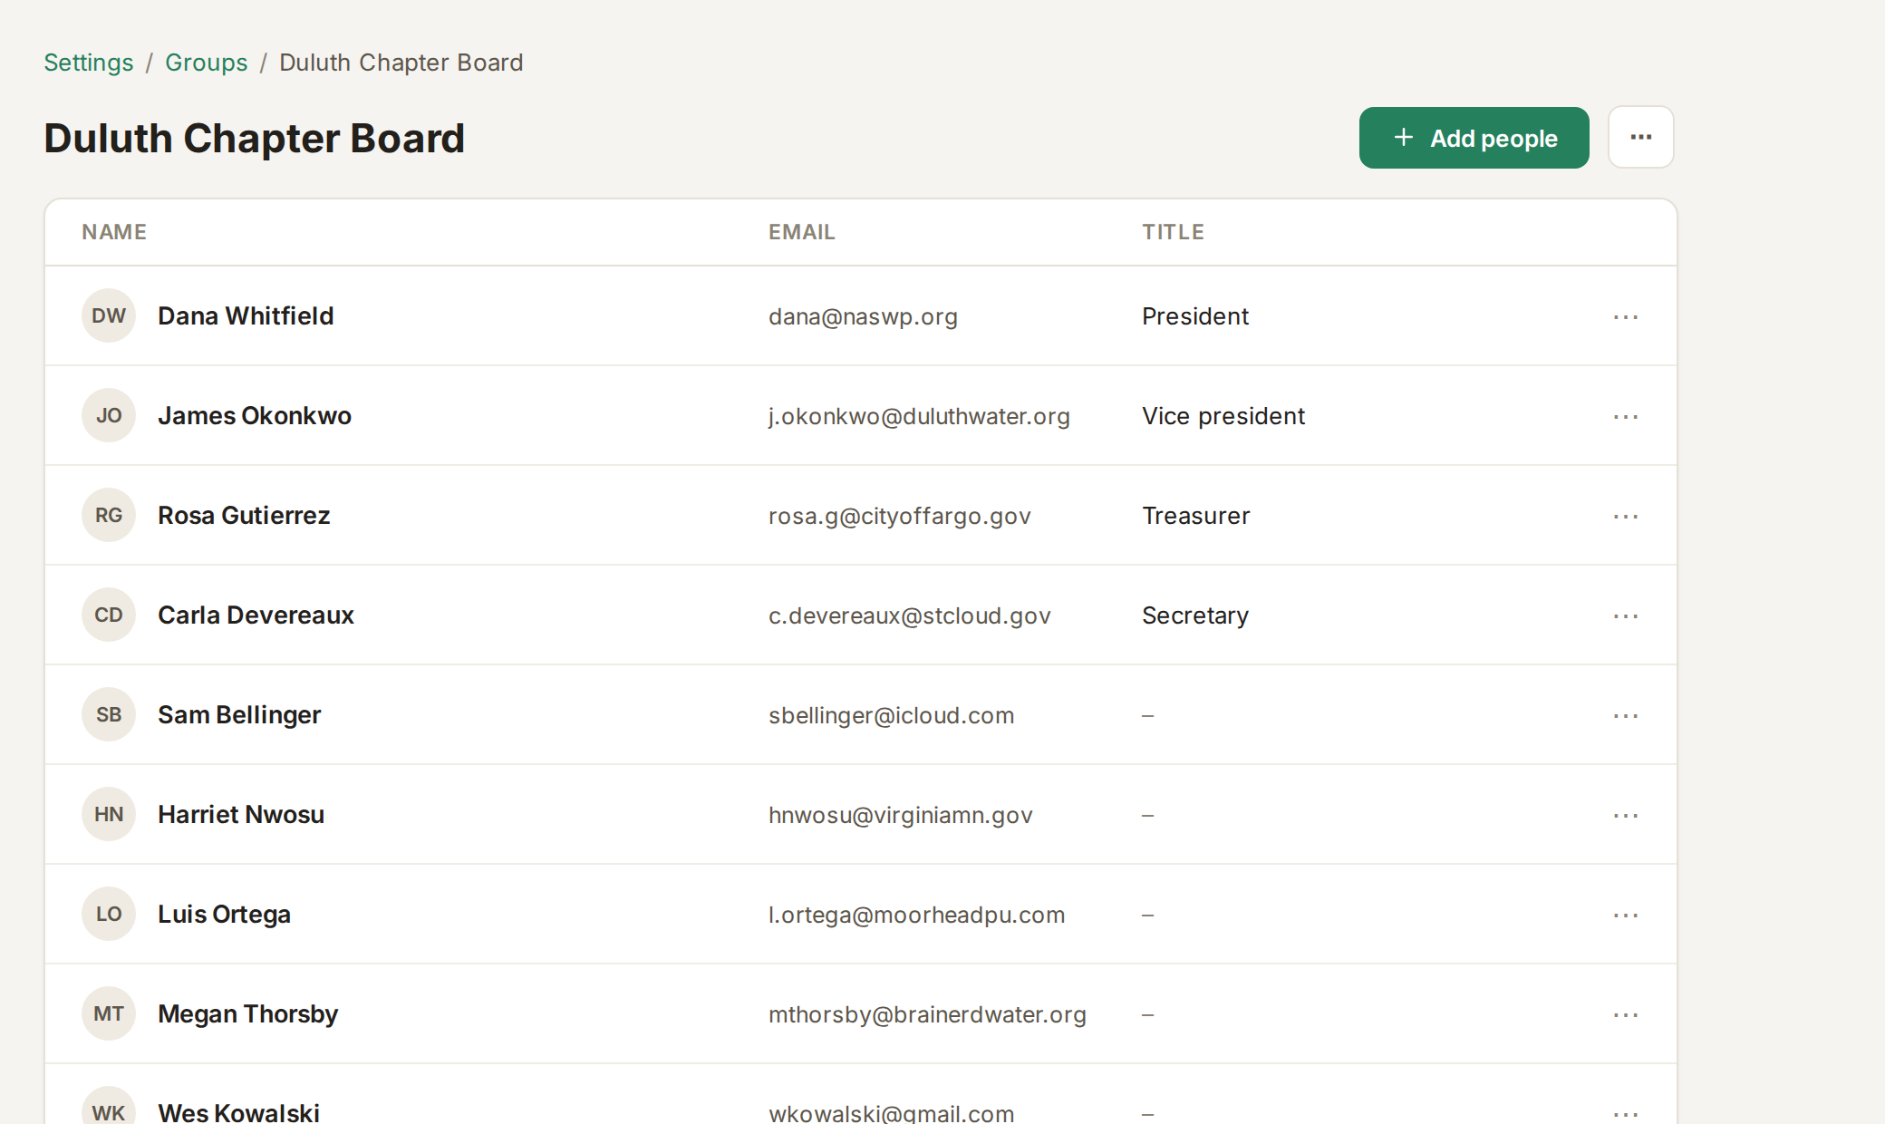The width and height of the screenshot is (1885, 1124).
Task: Select the name Megan Thorsby
Action: tap(247, 1013)
